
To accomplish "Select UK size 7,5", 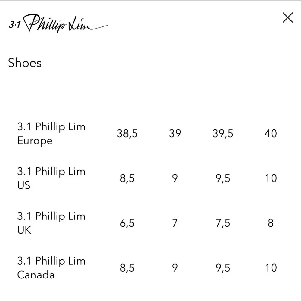I will click(x=223, y=223).
